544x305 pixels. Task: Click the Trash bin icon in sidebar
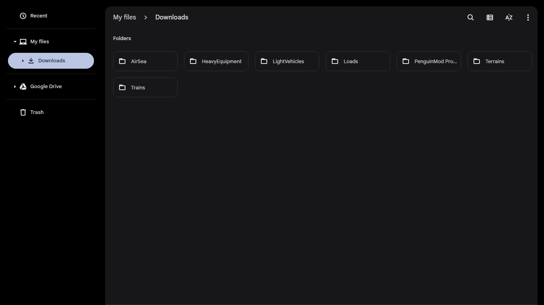point(23,112)
